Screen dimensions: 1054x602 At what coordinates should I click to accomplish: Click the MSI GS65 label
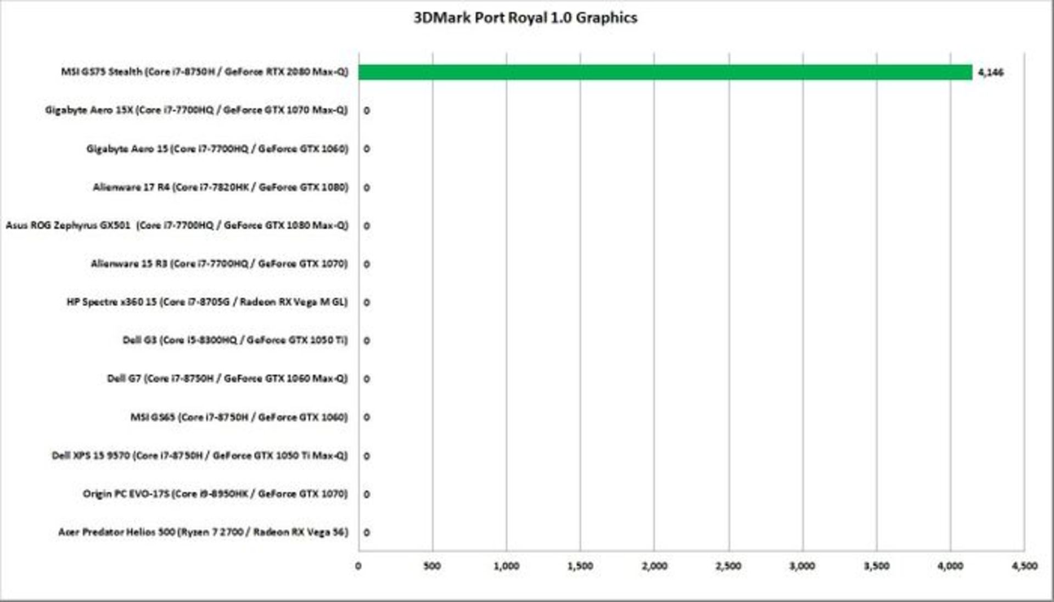click(x=239, y=417)
